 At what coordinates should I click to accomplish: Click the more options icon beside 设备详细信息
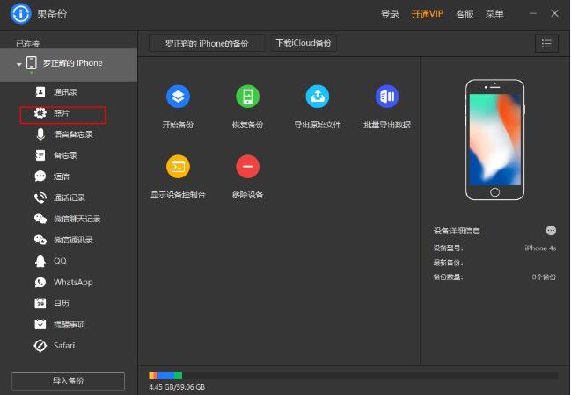(551, 230)
